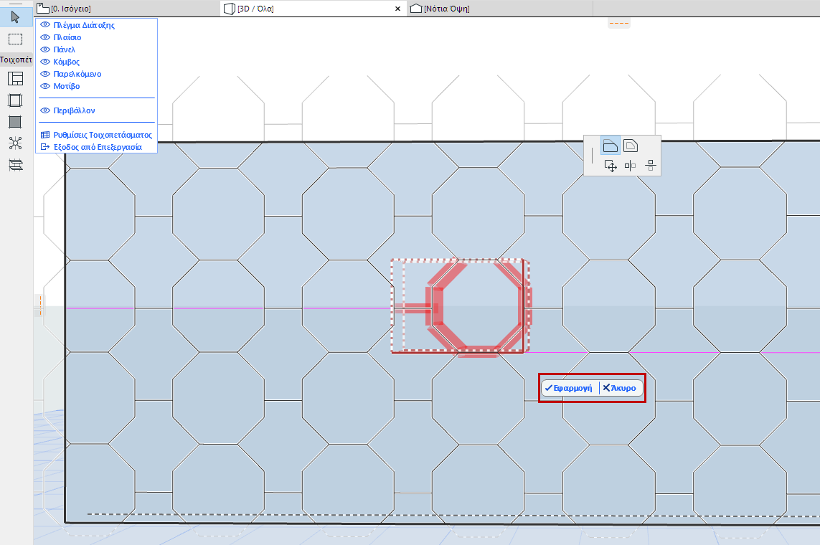Choose the transform mode in the pet palette

[611, 164]
